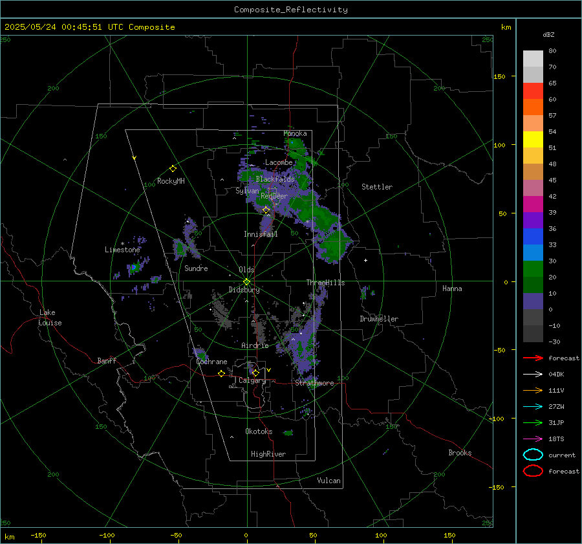This screenshot has height=544, width=582.
Task: Click the RedDeer city label
Action: pyautogui.click(x=274, y=196)
